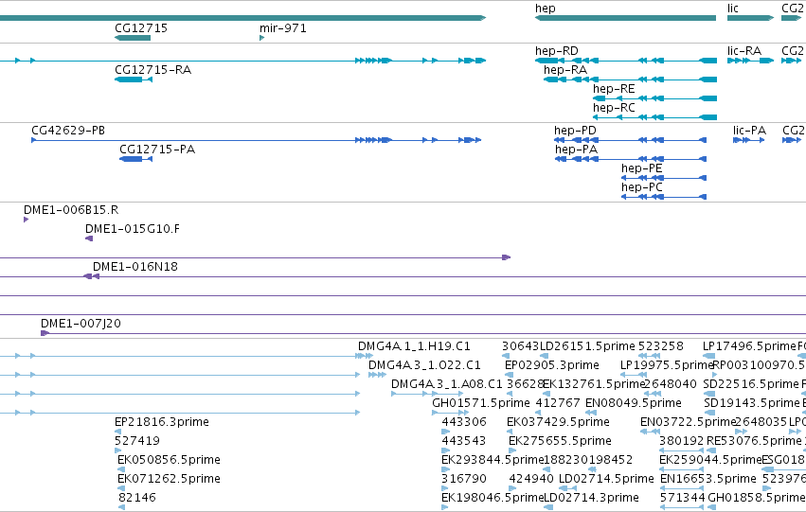Select EST label 523258
Viewport: 806px width, 512px height.
(x=660, y=346)
